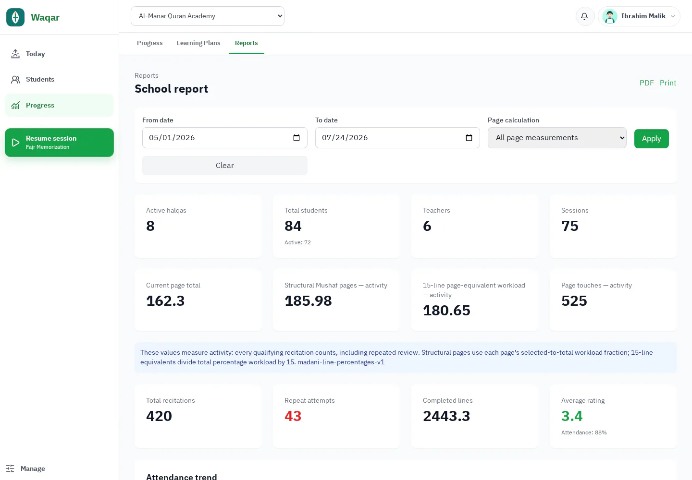Click the Page touches value 525
The image size is (692, 480).
click(x=574, y=301)
